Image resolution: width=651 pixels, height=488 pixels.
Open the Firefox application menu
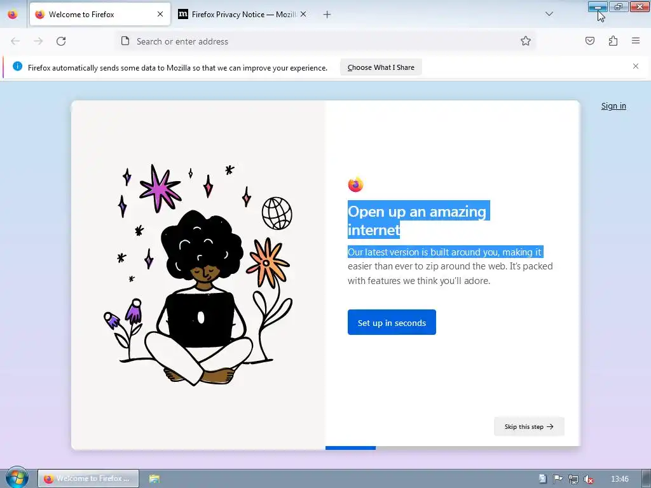tap(636, 41)
